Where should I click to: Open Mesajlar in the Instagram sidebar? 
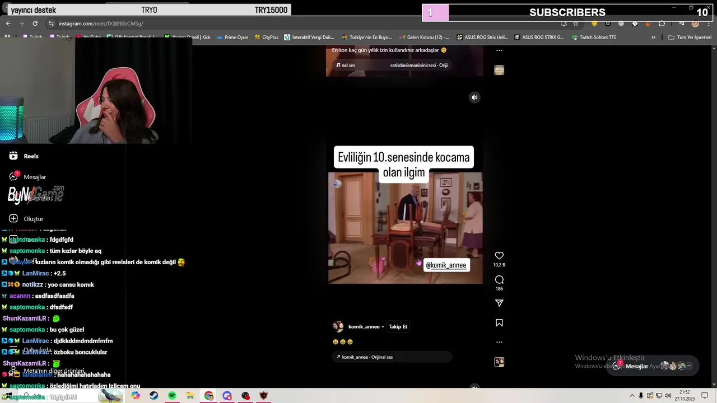27,177
